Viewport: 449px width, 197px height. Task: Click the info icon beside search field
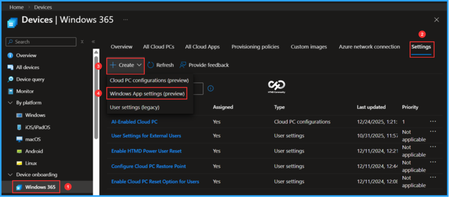210,88
